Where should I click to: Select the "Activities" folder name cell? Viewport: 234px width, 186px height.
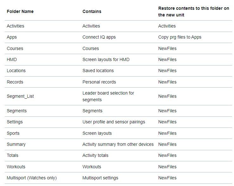point(15,26)
